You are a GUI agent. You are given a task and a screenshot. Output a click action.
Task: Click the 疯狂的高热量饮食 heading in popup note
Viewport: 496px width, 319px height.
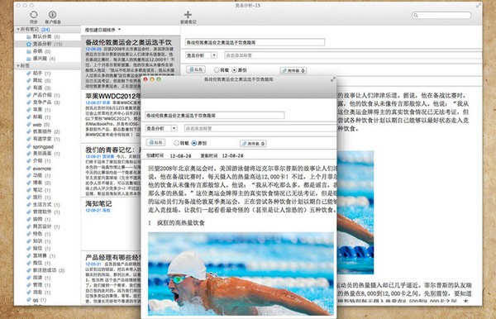180,223
